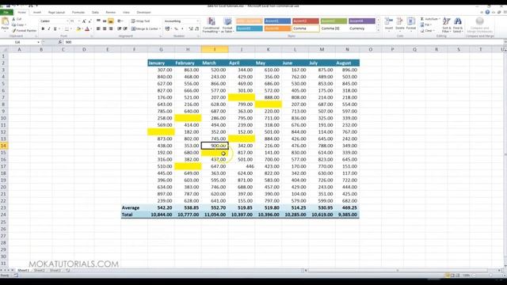Click Increase Indent icon
Image resolution: width=507 pixels, height=285 pixels.
[x=125, y=28]
